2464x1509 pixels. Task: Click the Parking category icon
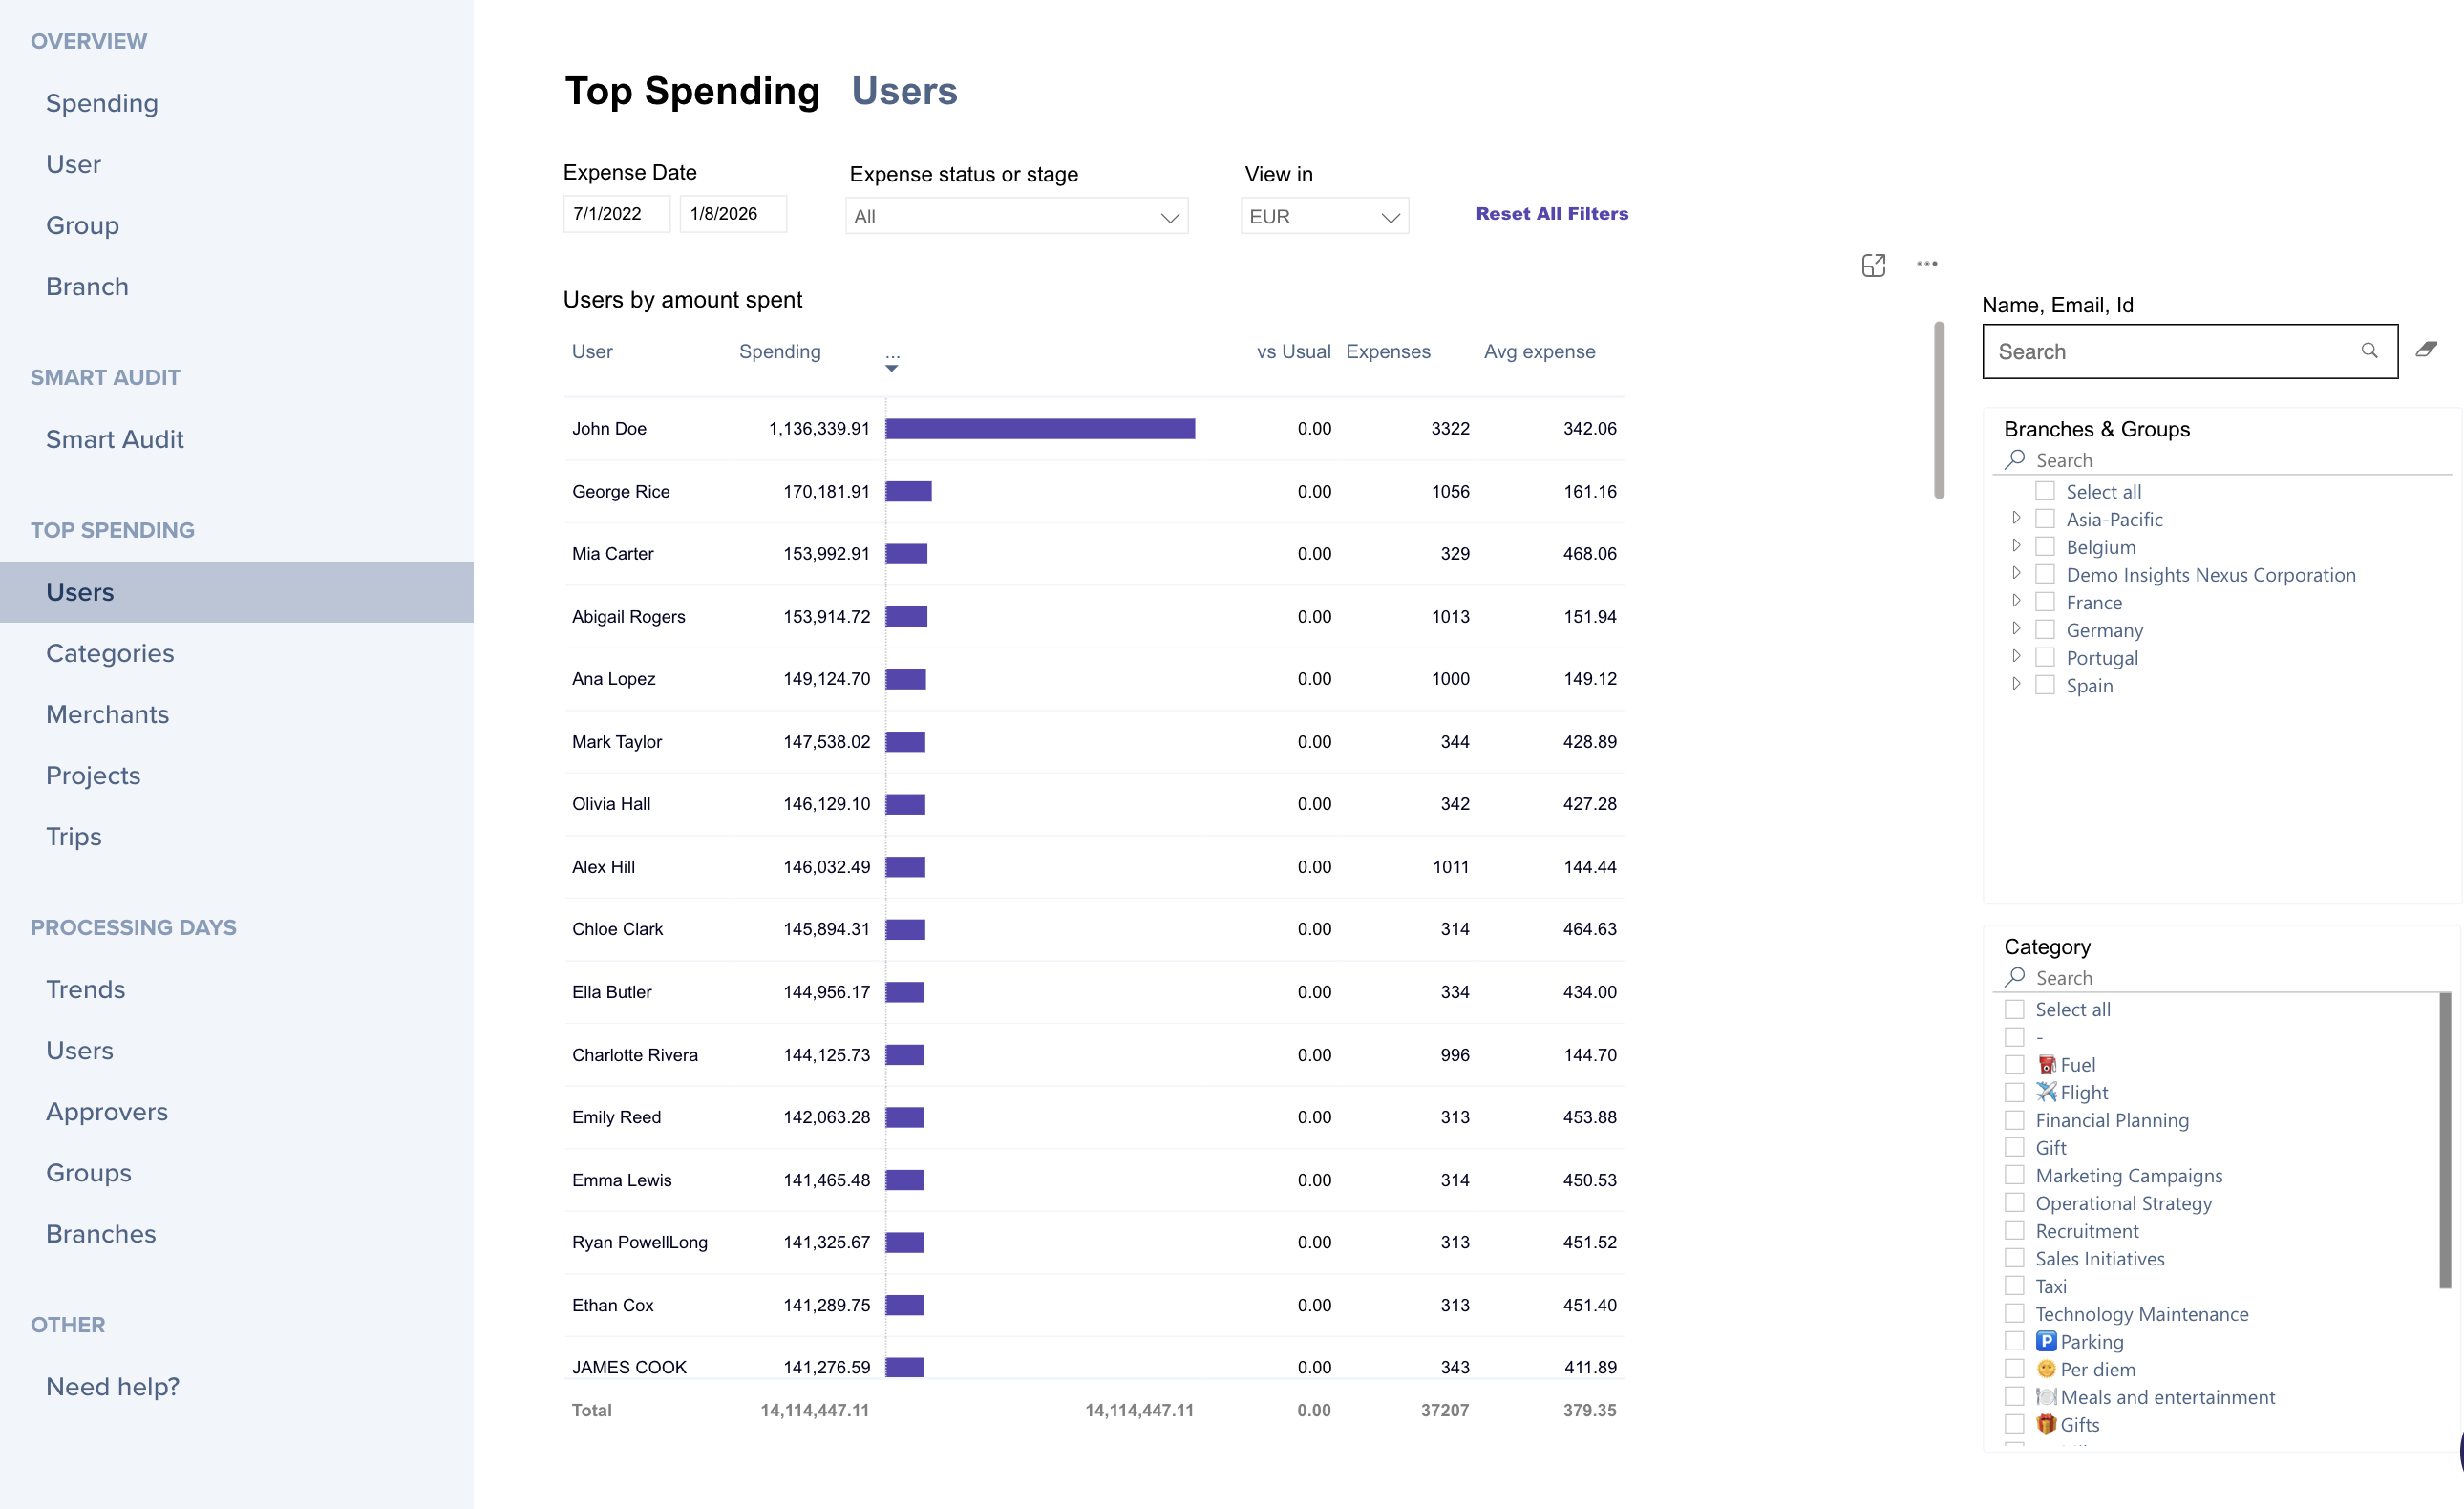pos(2046,1341)
